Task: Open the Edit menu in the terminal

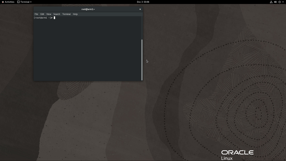Action: (42, 14)
